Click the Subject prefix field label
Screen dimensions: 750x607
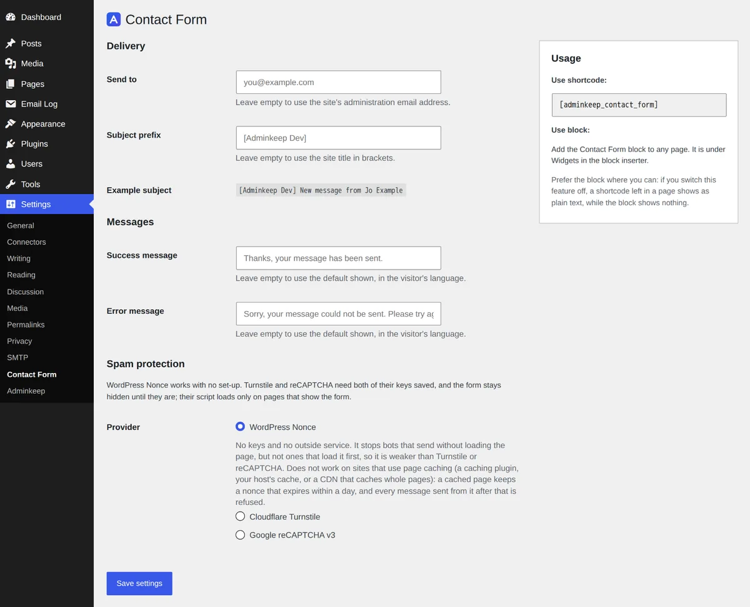coord(134,135)
